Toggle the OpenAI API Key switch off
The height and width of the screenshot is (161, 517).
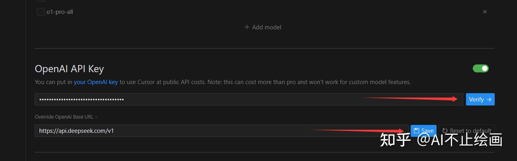pos(480,69)
